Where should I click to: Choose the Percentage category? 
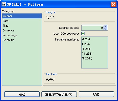(22, 35)
